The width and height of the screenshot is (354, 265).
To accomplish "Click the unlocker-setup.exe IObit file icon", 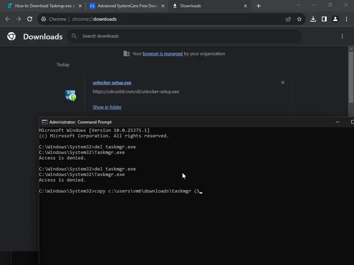I will pos(71,95).
